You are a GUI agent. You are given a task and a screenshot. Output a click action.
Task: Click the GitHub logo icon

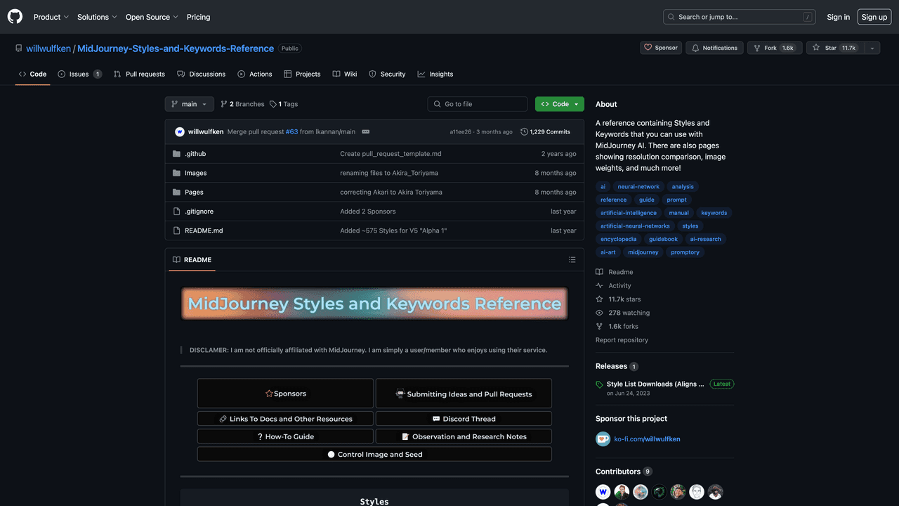pyautogui.click(x=15, y=17)
